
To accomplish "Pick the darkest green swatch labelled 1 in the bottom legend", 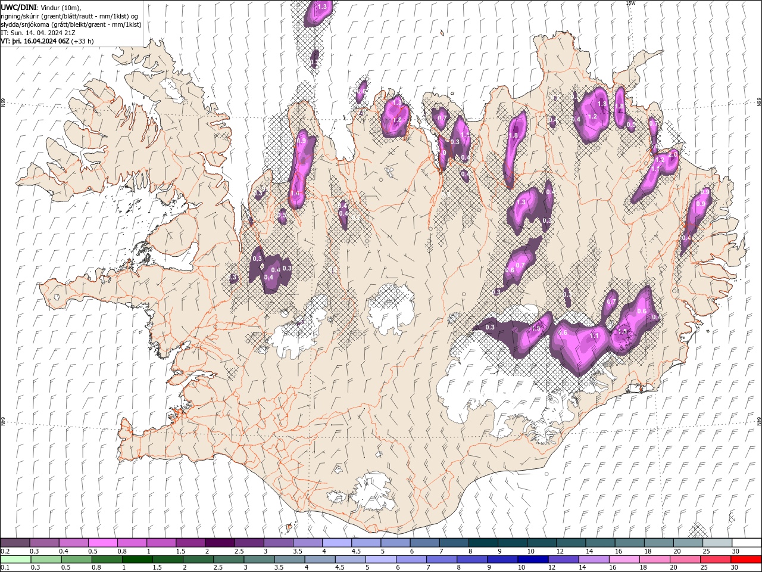I will [x=137, y=559].
